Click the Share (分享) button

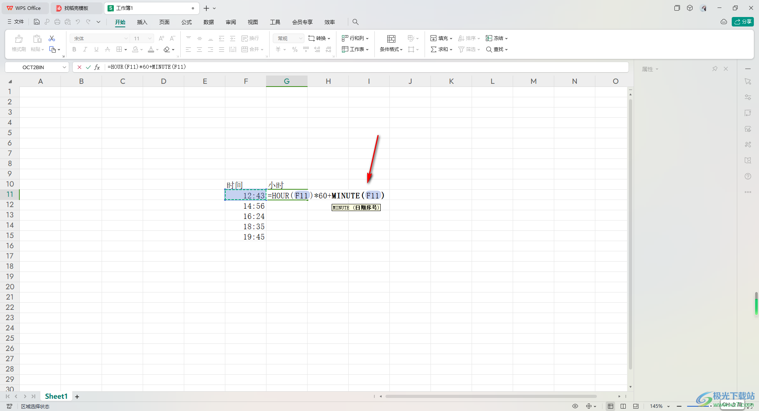[x=742, y=22]
